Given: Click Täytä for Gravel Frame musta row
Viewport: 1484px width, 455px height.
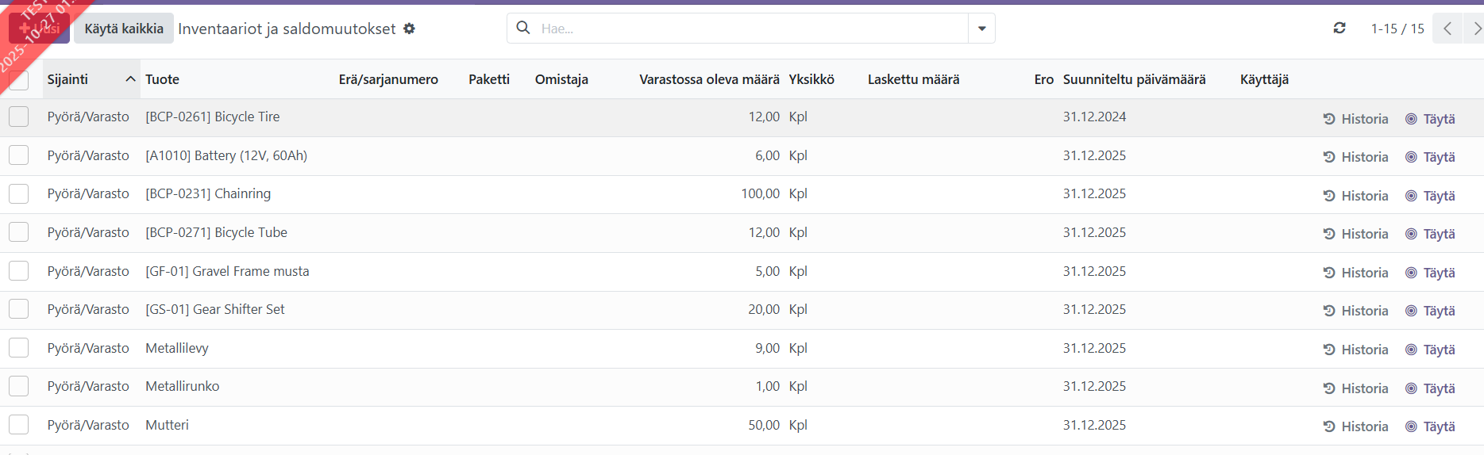Looking at the screenshot, I should point(1430,273).
